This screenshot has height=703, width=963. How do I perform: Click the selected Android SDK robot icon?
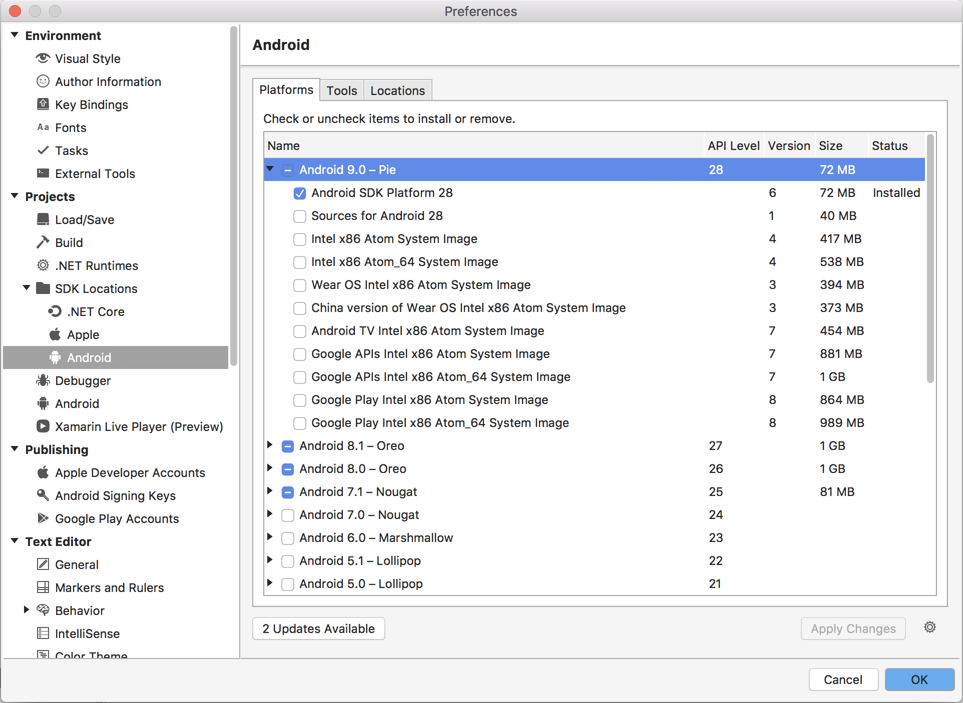[55, 357]
